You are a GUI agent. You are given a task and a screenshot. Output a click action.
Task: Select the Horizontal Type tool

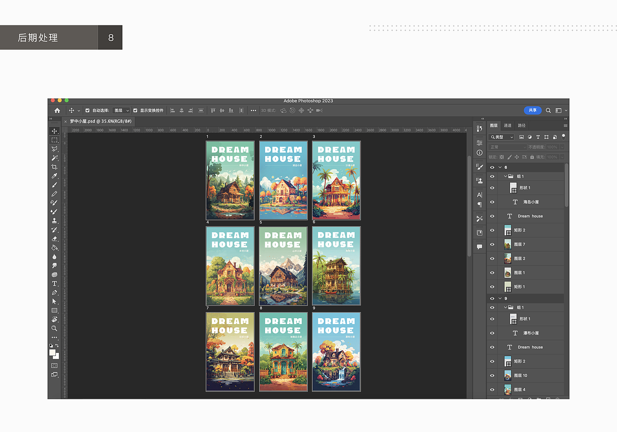coord(54,283)
